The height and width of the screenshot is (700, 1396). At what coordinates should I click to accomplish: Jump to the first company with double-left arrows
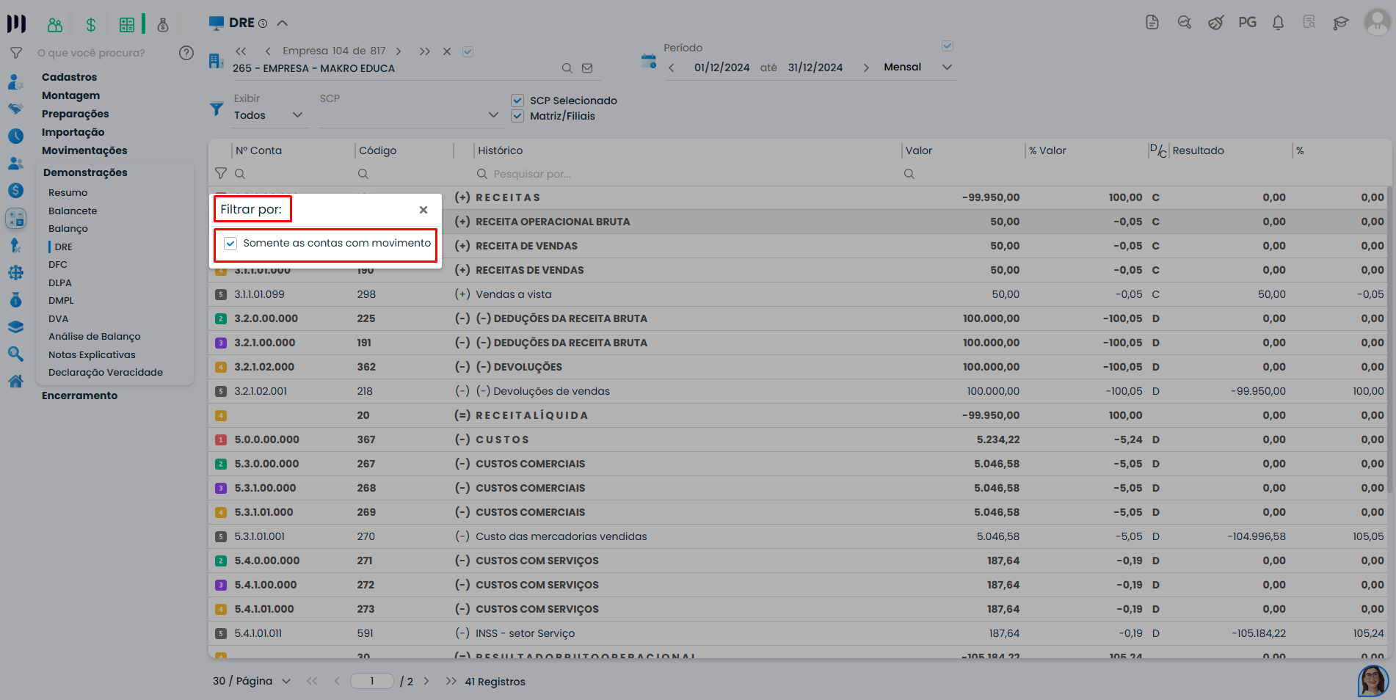click(241, 51)
